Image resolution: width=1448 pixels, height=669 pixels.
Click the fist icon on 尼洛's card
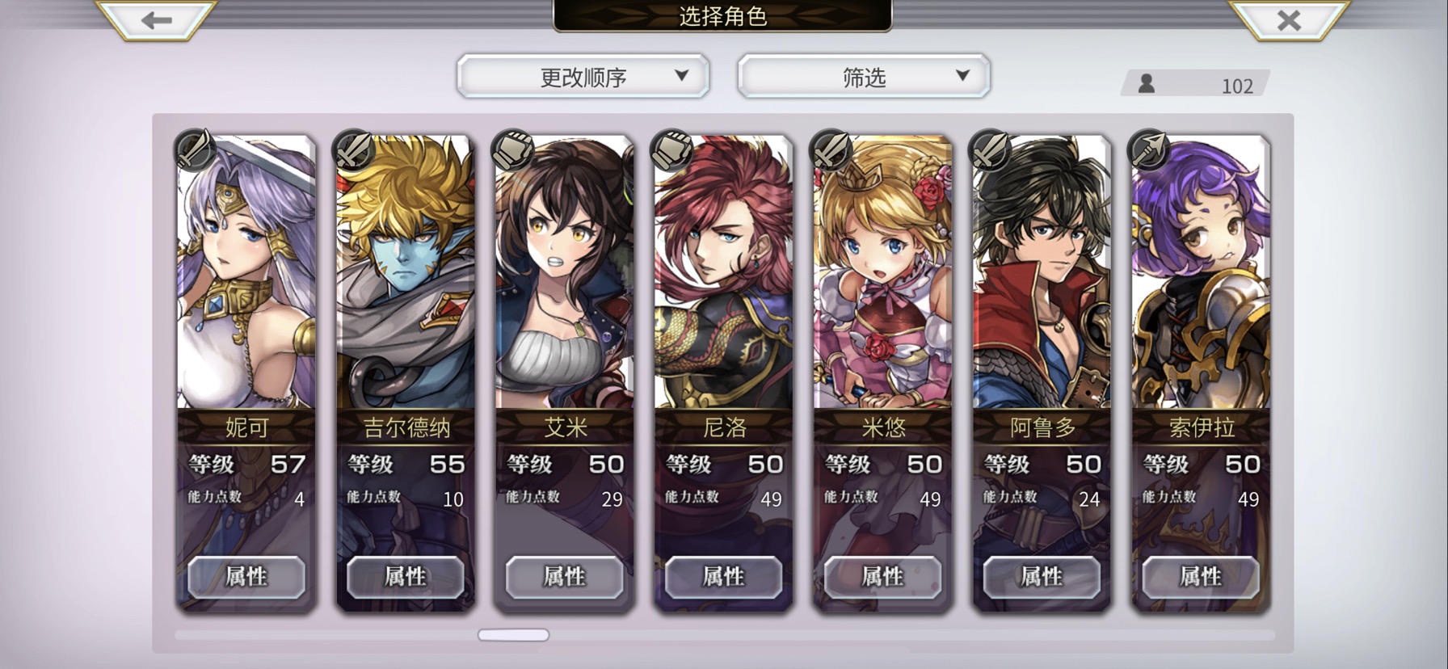[x=672, y=149]
